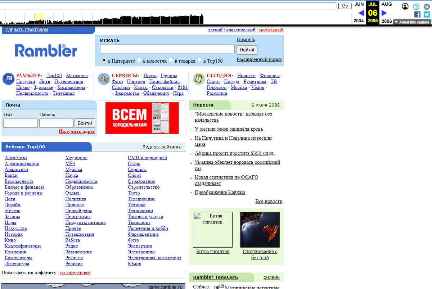
Task: Open 'Авто/мото' Top100 category
Action: click(x=15, y=158)
